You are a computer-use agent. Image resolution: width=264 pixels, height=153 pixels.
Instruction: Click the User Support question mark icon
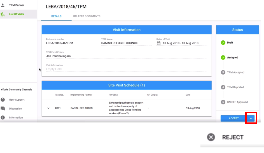[3, 99]
